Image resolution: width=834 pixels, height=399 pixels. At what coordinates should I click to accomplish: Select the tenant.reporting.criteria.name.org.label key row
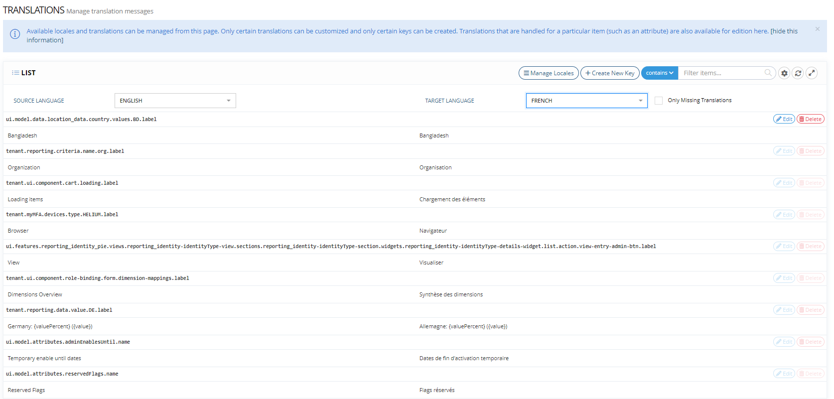pyautogui.click(x=65, y=151)
